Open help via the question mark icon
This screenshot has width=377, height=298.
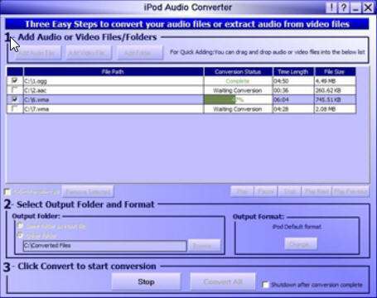(x=343, y=7)
